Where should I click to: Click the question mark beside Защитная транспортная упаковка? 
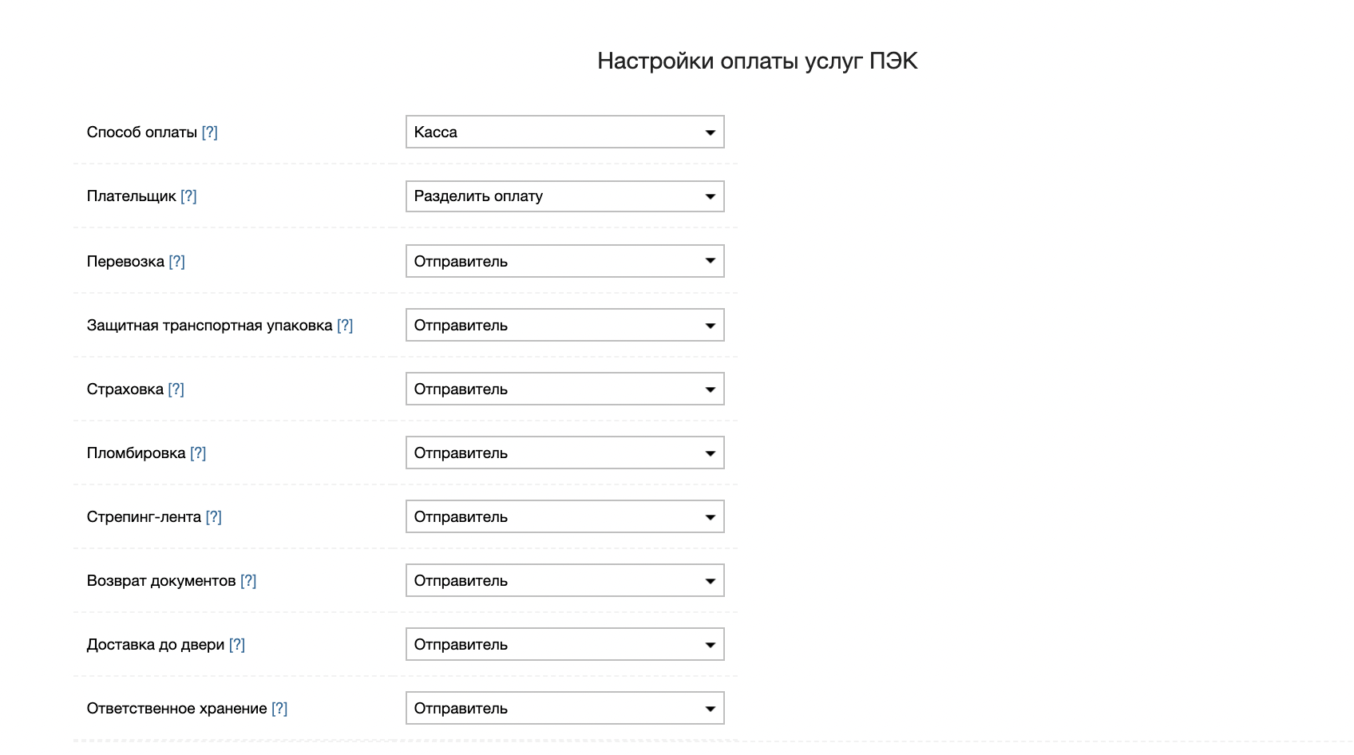coord(345,326)
